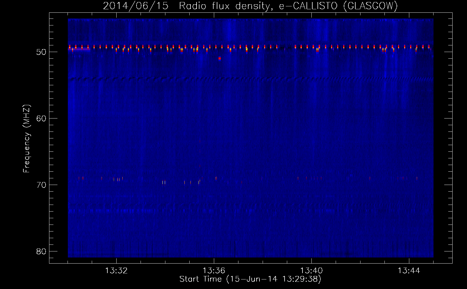Click the 50 frequency tick label
The height and width of the screenshot is (289, 467).
coord(41,52)
